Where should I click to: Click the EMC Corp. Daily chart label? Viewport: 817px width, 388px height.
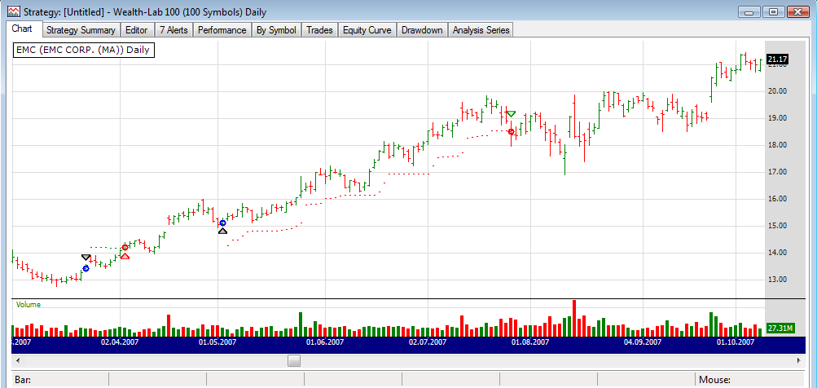point(84,51)
